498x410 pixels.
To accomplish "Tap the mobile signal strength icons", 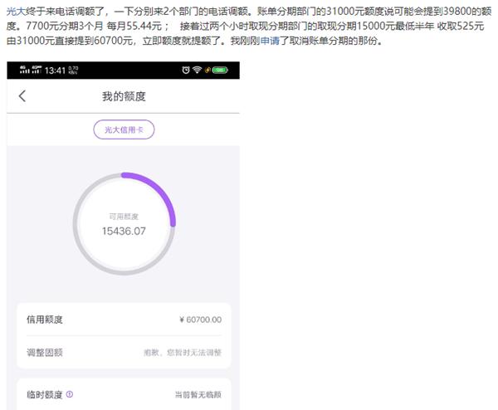I will 31,70.
